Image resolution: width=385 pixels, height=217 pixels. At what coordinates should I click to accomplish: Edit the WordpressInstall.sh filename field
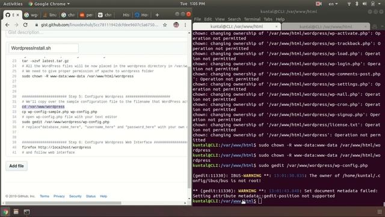[43, 48]
